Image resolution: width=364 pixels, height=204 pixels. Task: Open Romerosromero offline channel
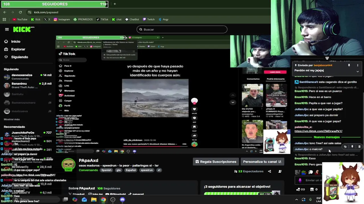[x=28, y=103]
